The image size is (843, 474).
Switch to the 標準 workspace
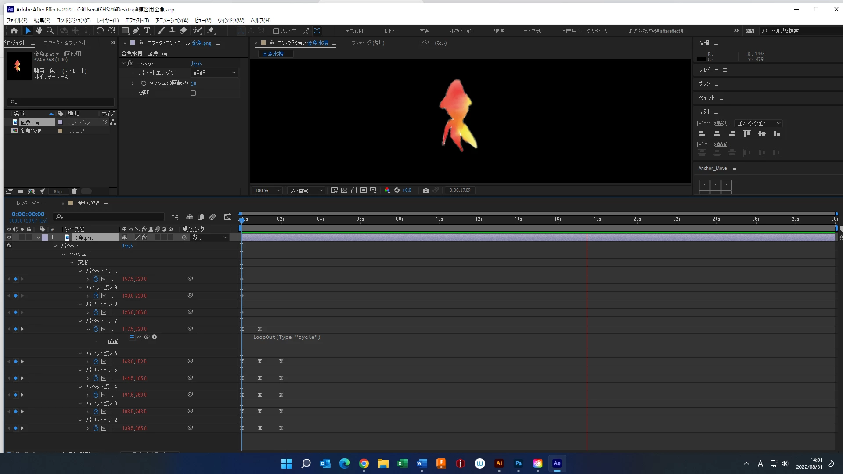498,31
